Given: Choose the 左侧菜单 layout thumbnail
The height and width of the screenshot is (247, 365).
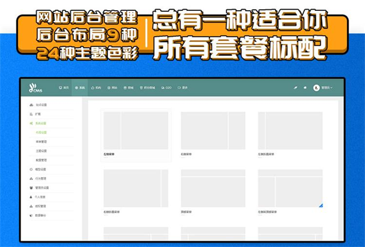Looking at the screenshot, I should [x=136, y=131].
